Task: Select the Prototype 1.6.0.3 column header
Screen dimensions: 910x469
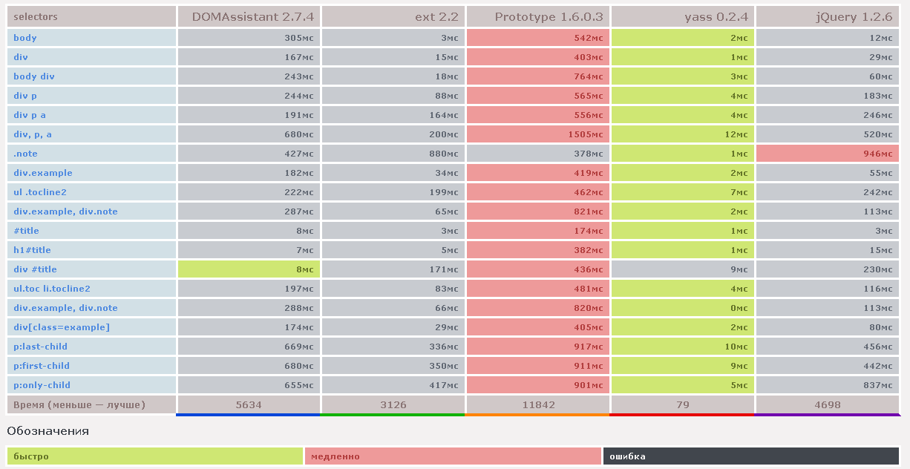Action: [x=549, y=17]
